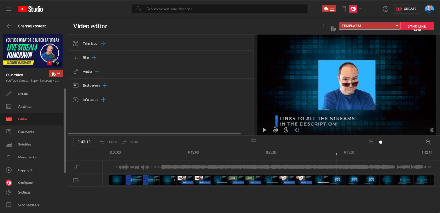Go back to Channel content

point(9,26)
